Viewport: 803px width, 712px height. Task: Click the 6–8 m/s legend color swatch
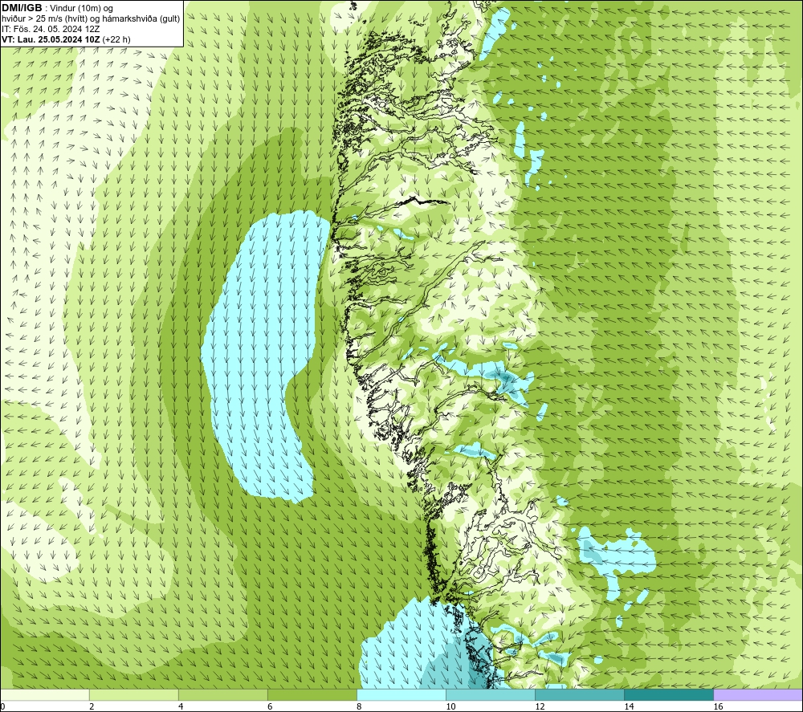[x=312, y=694]
